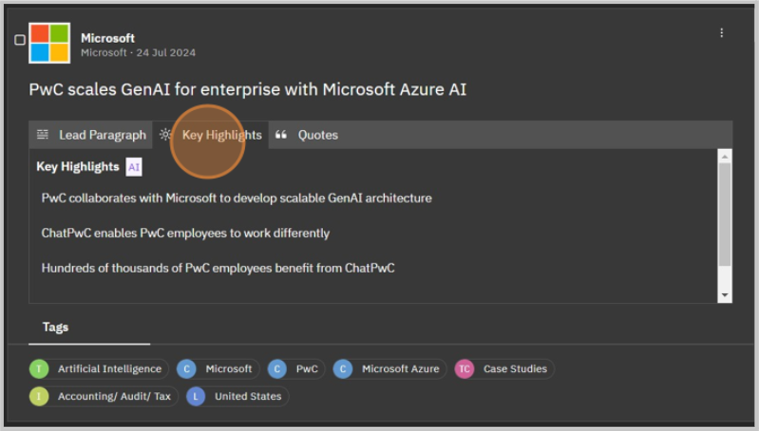
Task: Select the PwC tag chip
Action: (x=296, y=368)
